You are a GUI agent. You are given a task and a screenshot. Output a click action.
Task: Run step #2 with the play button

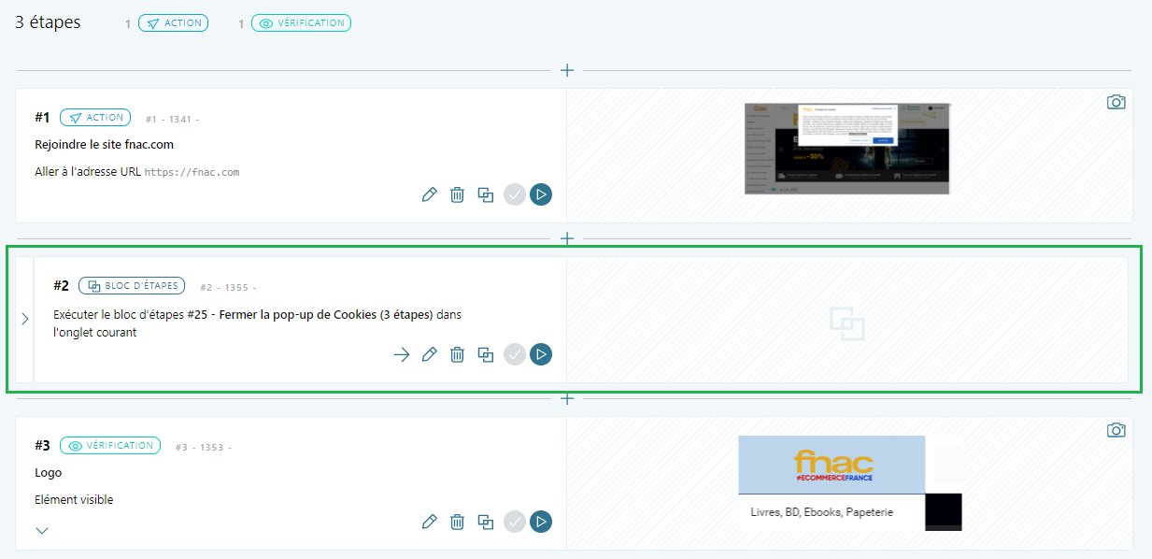click(x=541, y=354)
